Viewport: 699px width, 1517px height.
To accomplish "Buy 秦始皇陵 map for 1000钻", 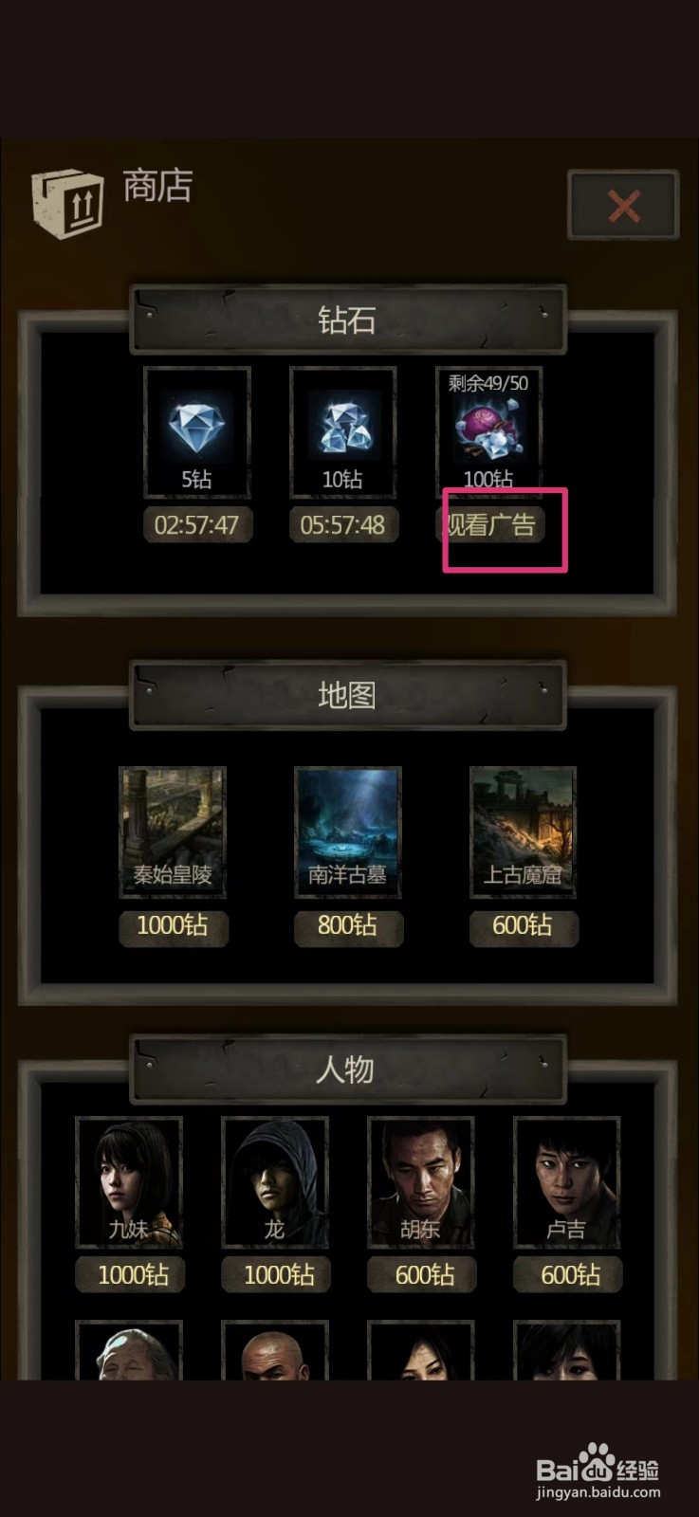I will pos(173,926).
